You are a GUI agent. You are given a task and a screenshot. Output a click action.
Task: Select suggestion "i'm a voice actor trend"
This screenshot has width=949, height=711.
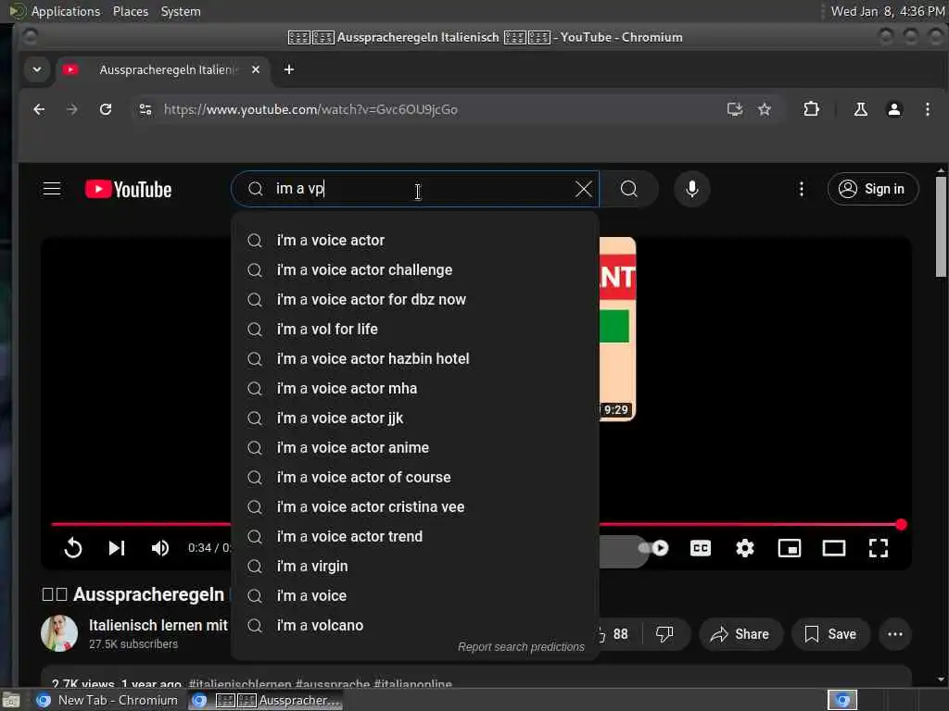415,536
